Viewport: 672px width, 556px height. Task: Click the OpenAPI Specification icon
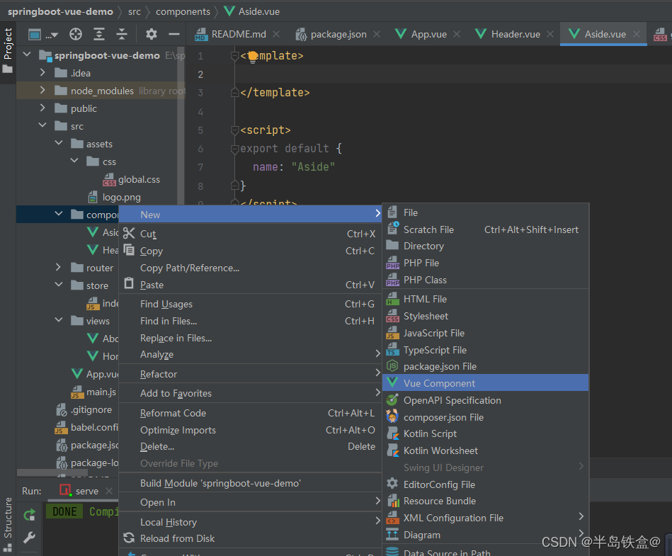coord(392,399)
